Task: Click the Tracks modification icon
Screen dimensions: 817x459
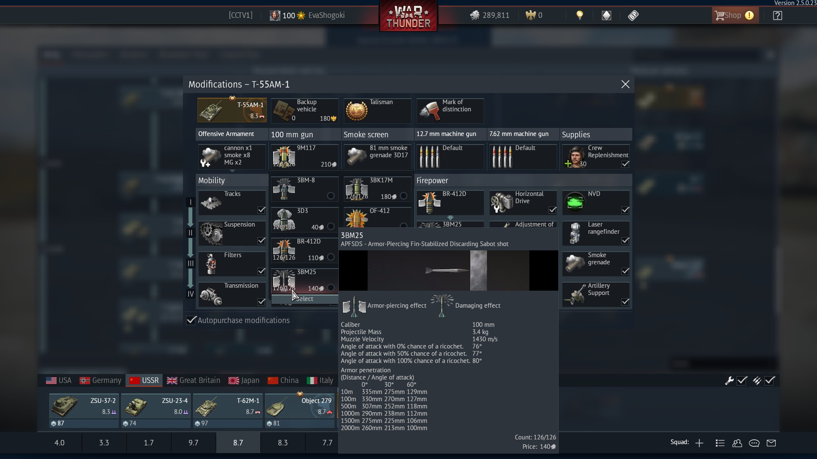Action: [x=211, y=203]
